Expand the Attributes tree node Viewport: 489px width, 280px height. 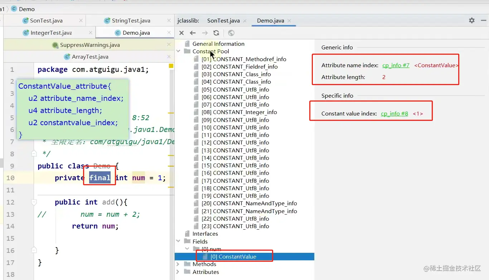pyautogui.click(x=178, y=272)
